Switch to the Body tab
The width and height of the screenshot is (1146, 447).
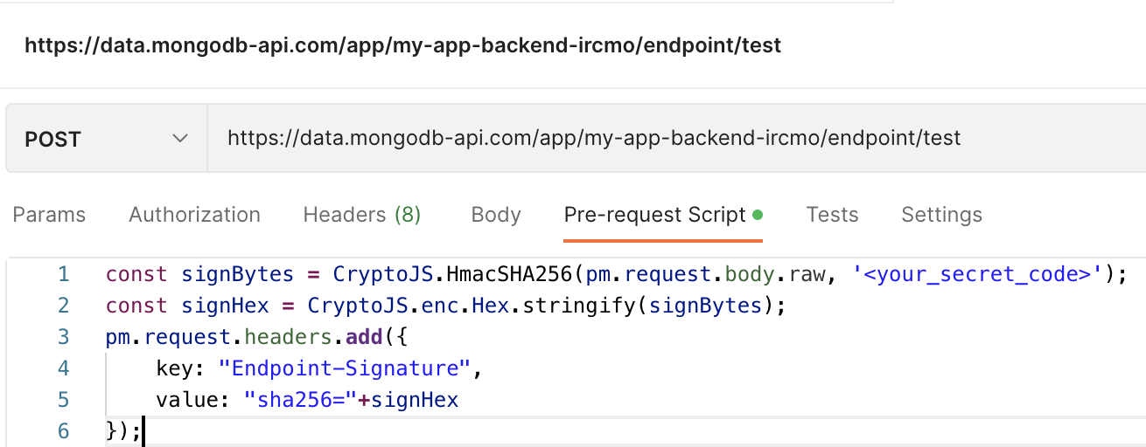[496, 215]
